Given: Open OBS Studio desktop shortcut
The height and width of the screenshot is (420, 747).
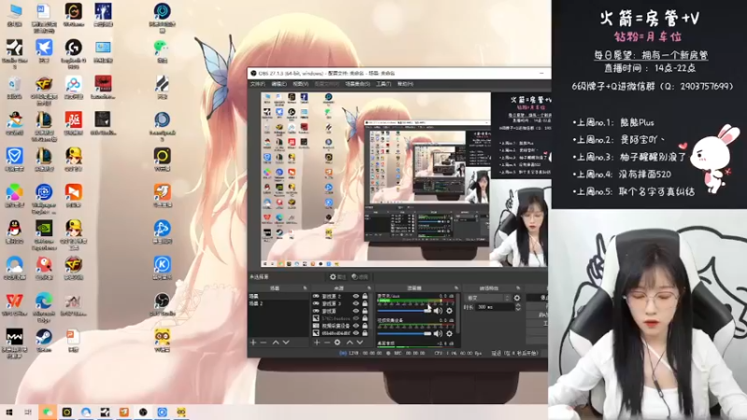Looking at the screenshot, I should coord(162,305).
